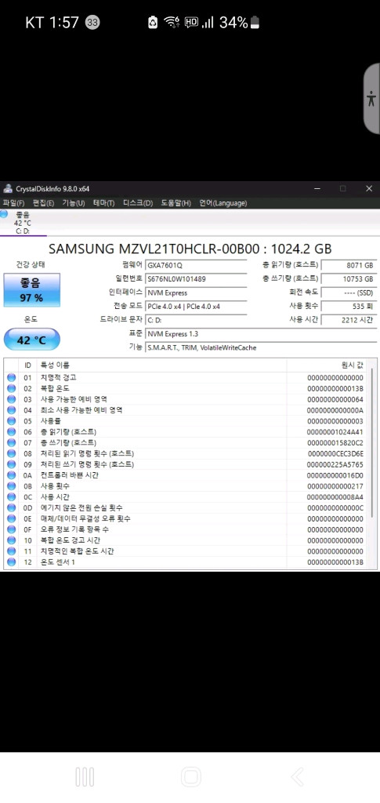Open the 테마(T) menu
Screen dimensions: 380x803
104,203
